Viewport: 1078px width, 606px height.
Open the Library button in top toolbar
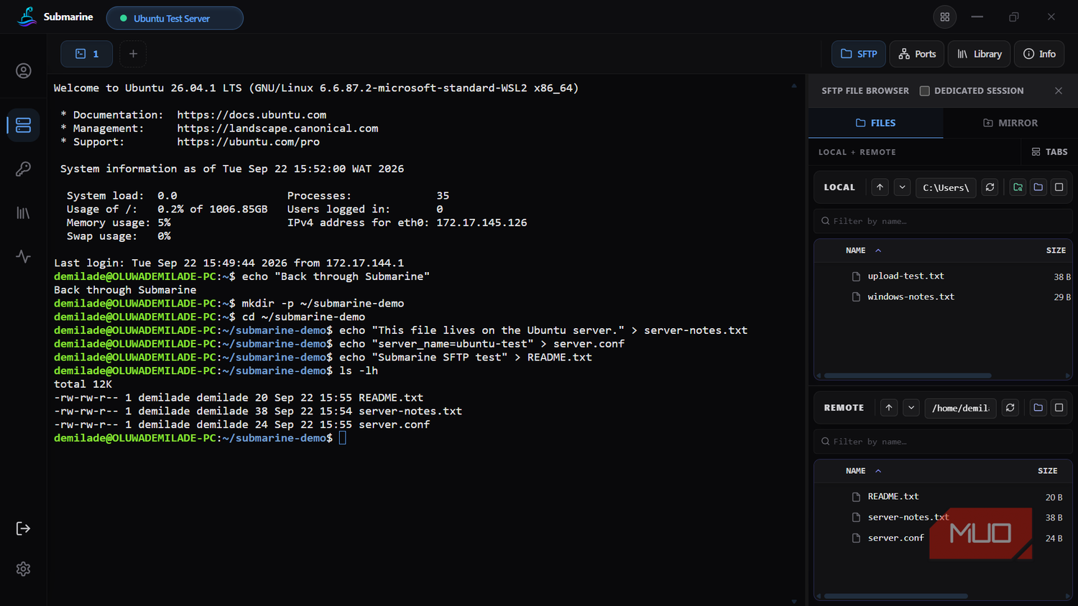980,54
